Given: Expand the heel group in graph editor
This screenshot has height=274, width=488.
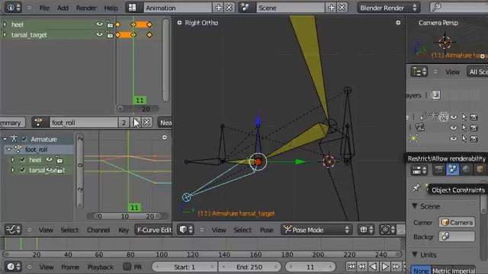Looking at the screenshot, I should [13, 160].
